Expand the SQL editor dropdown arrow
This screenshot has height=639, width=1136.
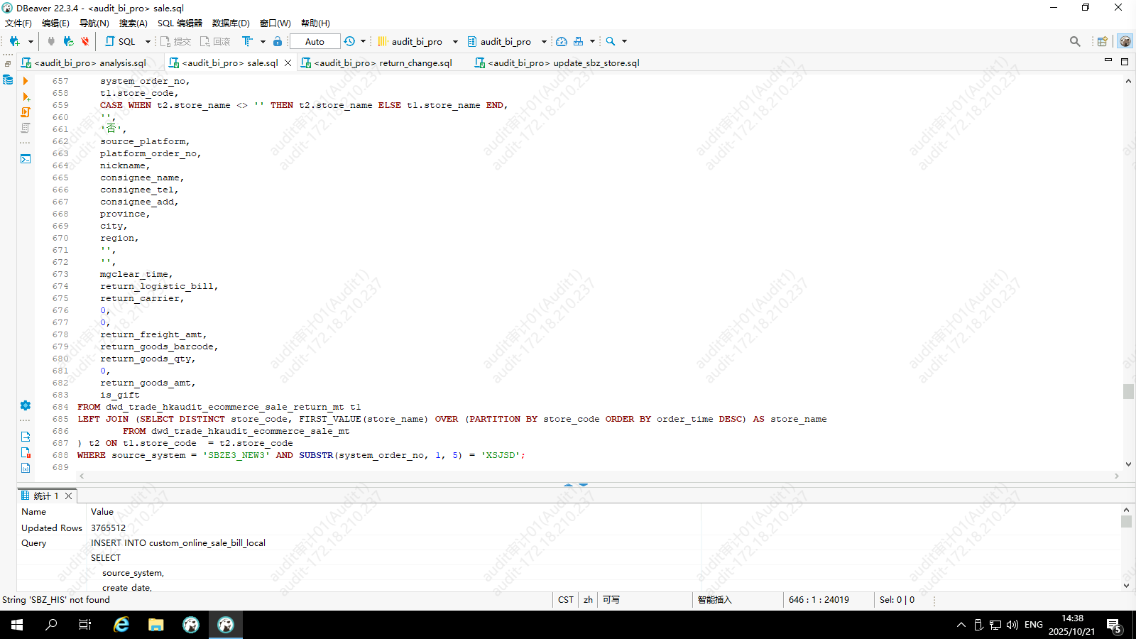tap(148, 41)
